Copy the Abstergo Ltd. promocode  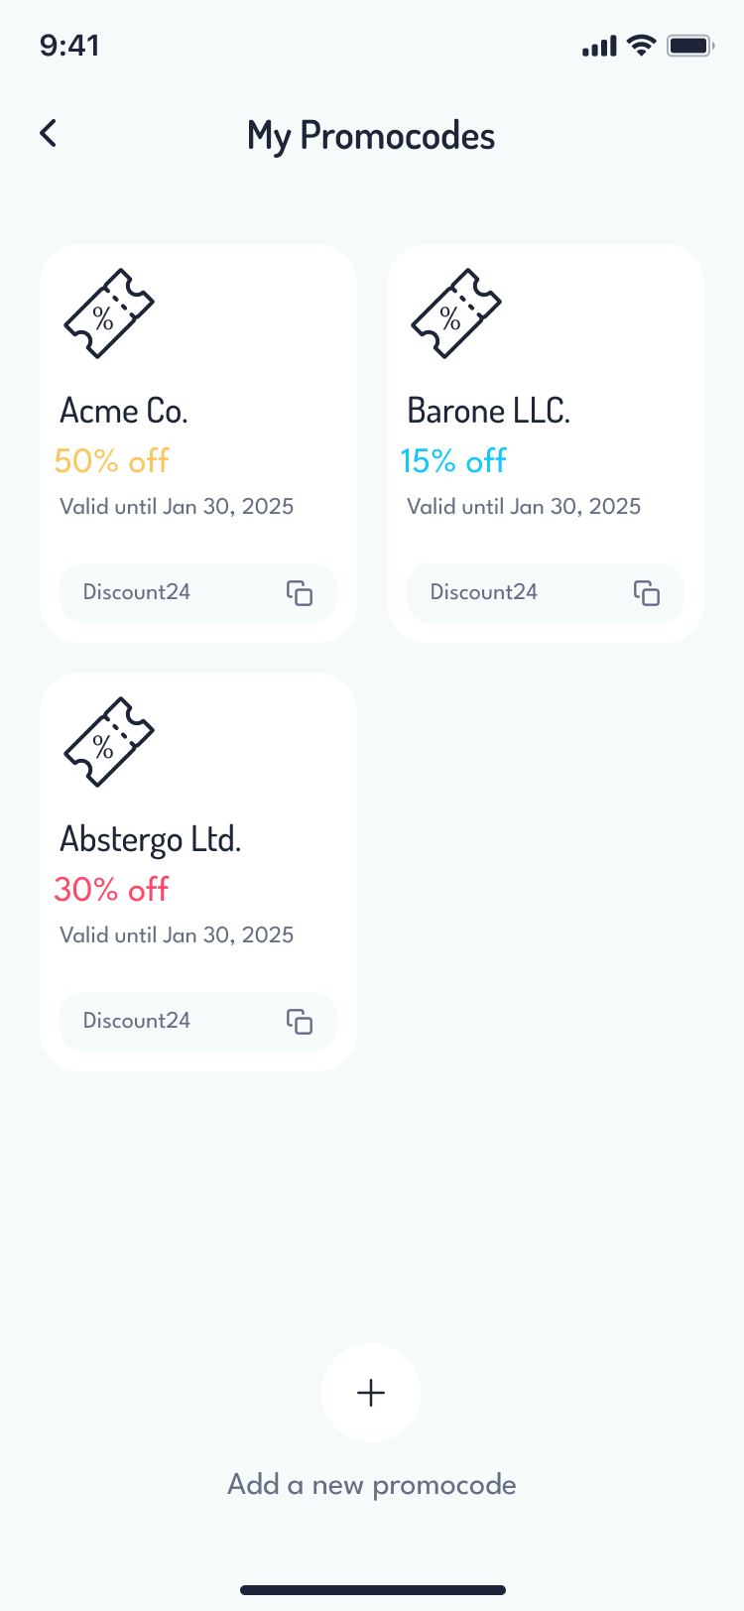(x=300, y=1022)
